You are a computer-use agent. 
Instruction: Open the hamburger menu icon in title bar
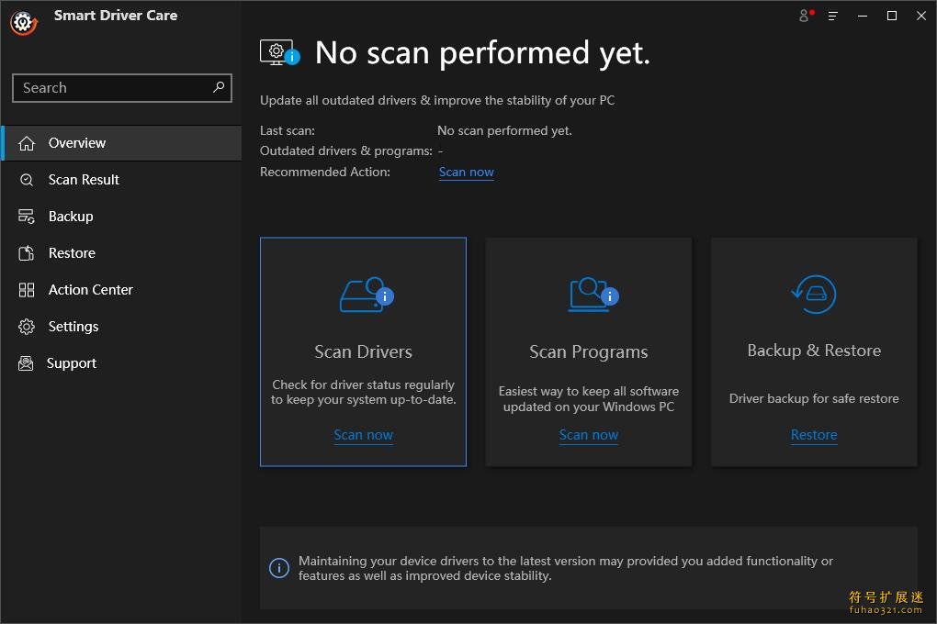click(832, 17)
